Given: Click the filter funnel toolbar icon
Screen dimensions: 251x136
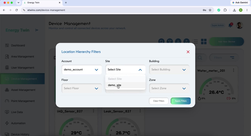Looking at the screenshot, I should click(x=170, y=41).
